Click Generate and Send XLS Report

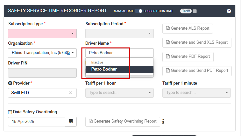pos(196,42)
